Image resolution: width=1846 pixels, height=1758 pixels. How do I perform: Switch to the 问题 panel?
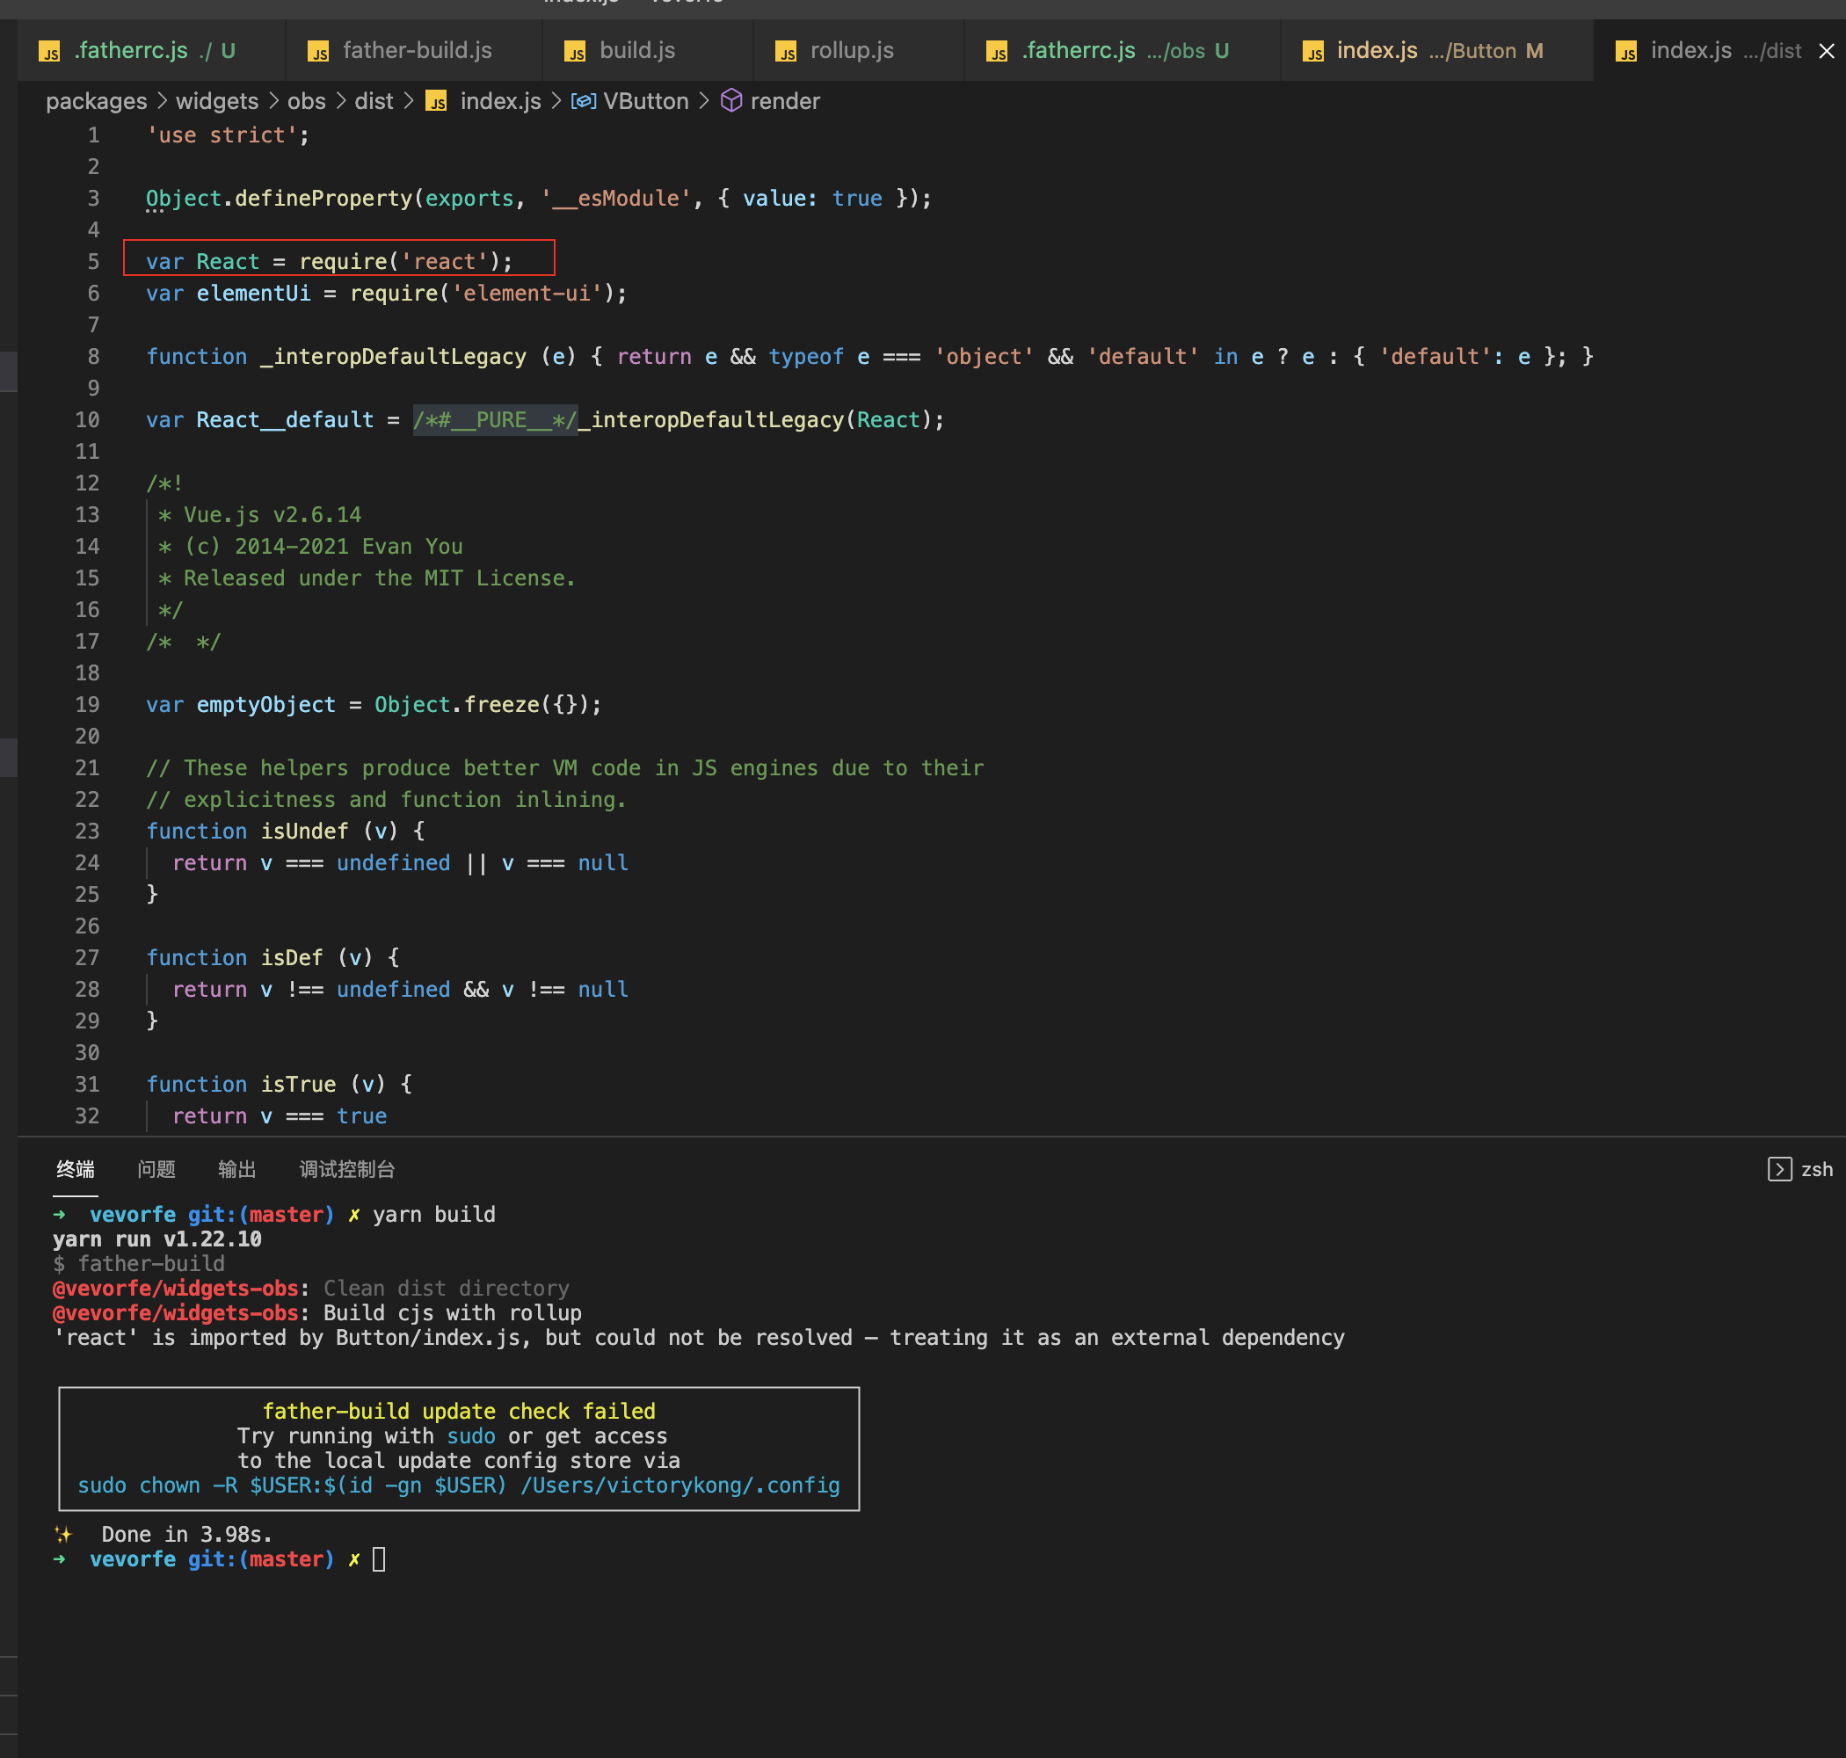point(156,1168)
